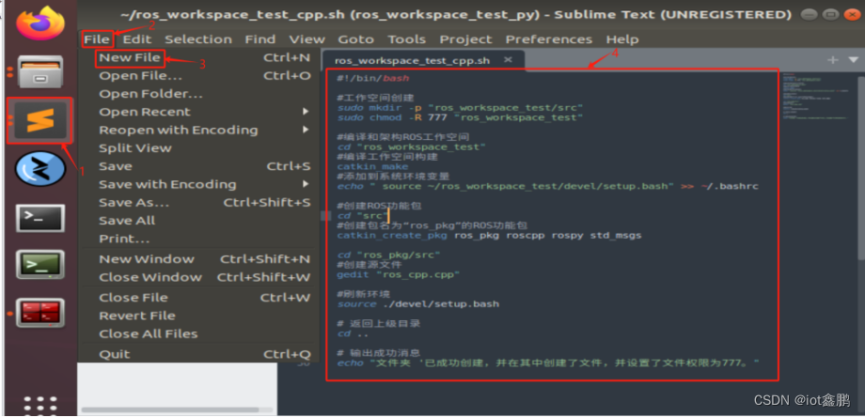Click the minimap code preview

(816, 98)
